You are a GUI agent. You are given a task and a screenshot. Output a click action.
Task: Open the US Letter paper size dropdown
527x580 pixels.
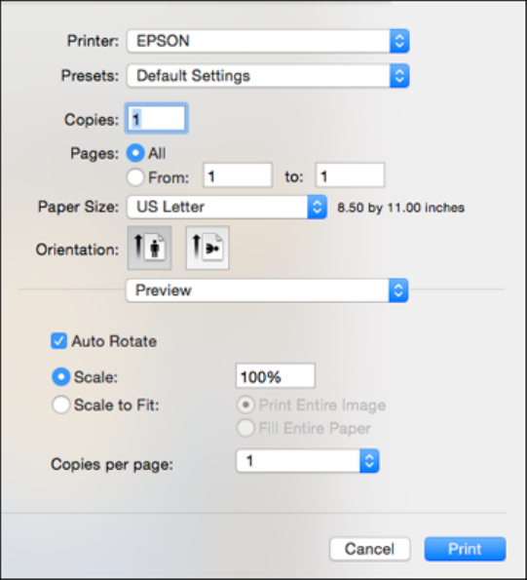(x=227, y=207)
